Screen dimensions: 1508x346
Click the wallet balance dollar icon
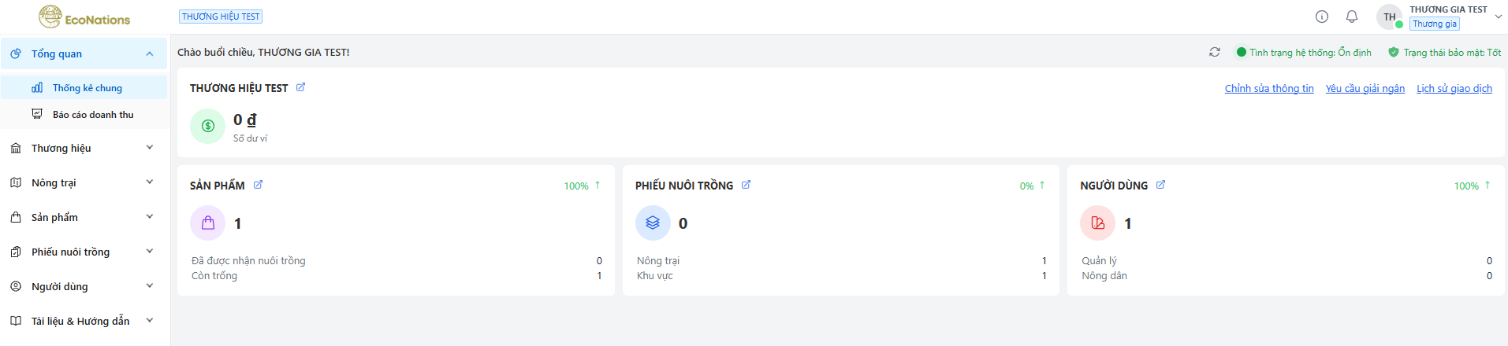click(x=208, y=126)
